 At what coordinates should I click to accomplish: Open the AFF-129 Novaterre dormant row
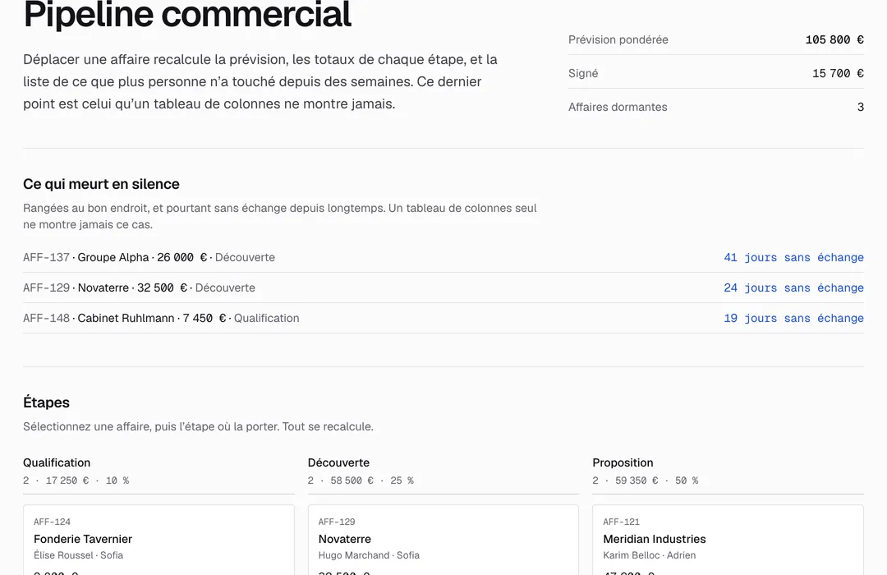443,287
